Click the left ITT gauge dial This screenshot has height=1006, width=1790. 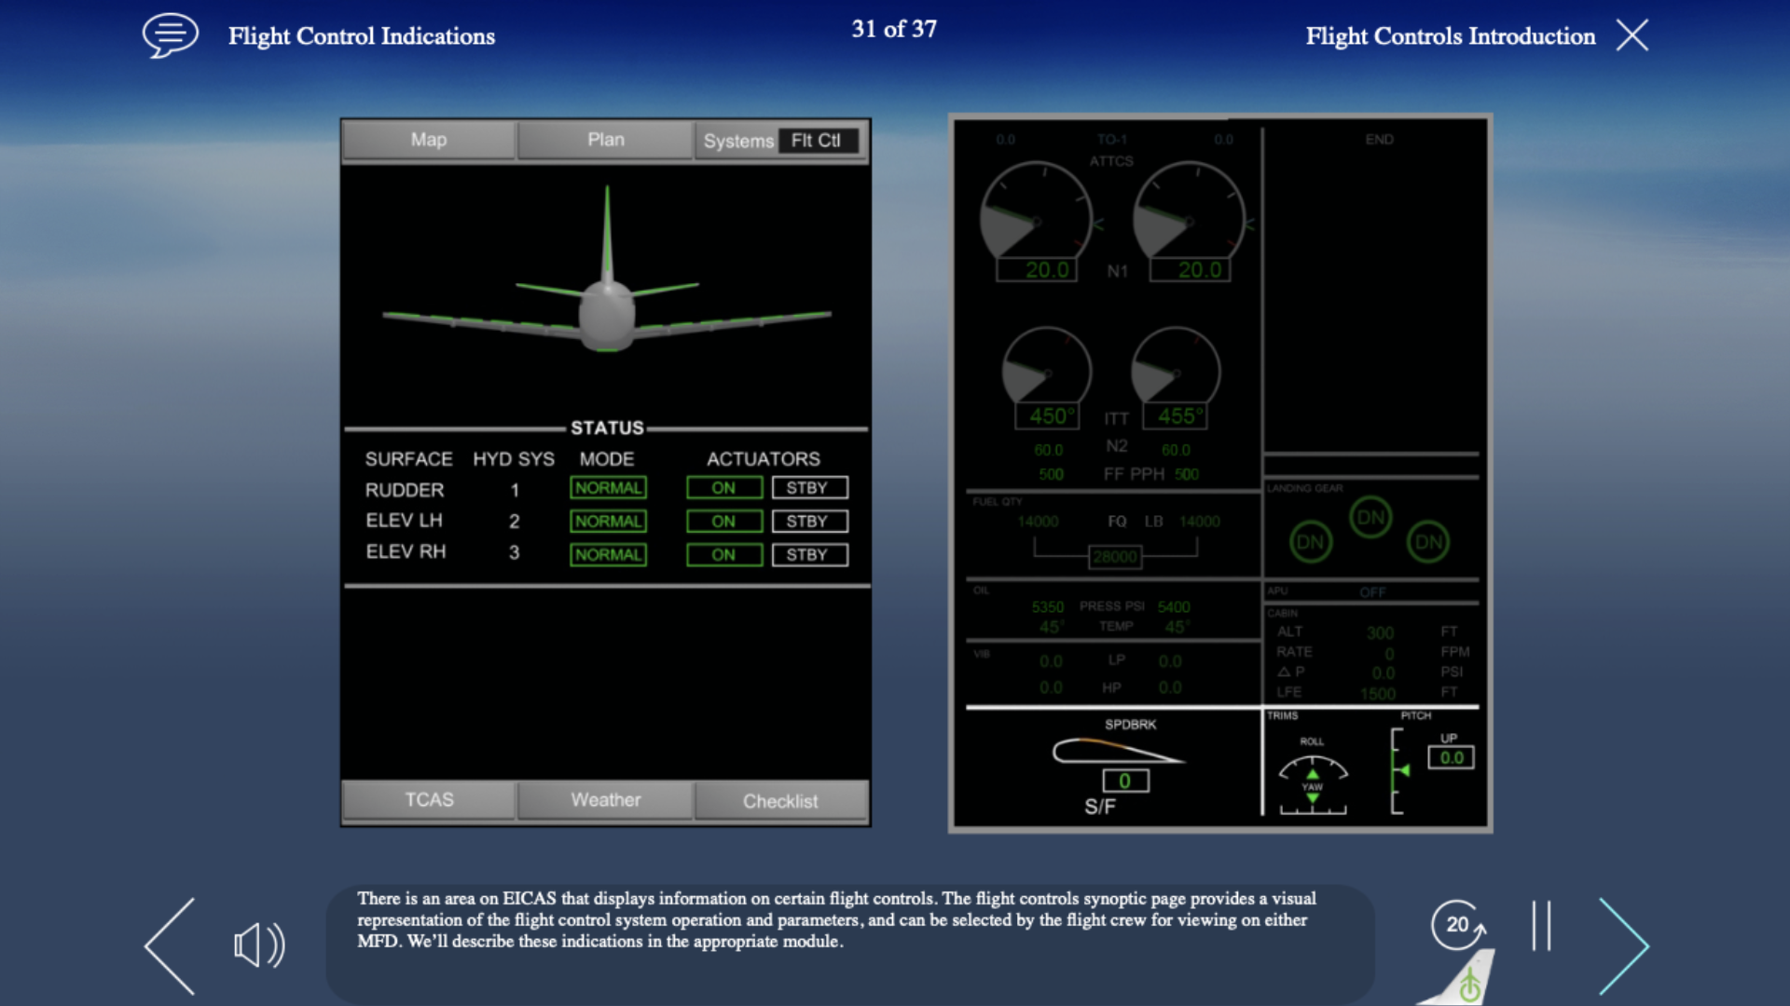tap(1046, 366)
